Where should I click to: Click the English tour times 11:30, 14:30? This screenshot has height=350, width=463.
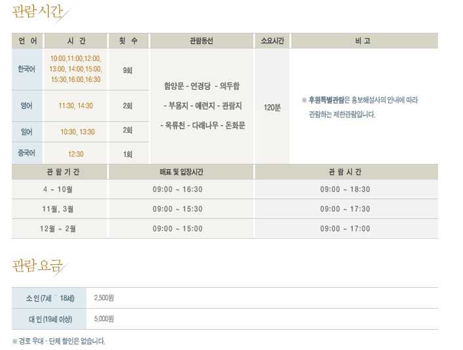point(75,106)
